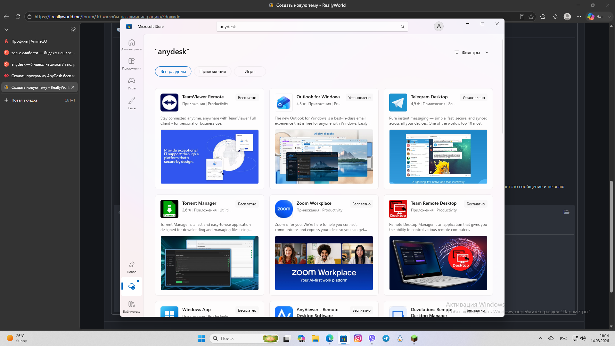615x346 pixels.
Task: Open the Zoom Workplace screenshot thumbnail
Action: point(324,263)
